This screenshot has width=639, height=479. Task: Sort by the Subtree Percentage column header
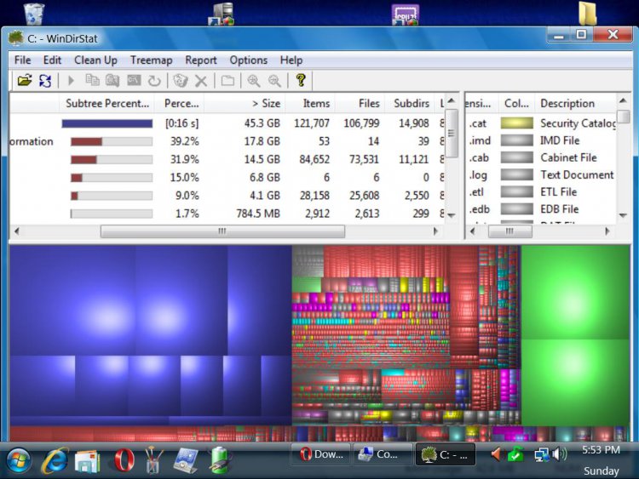[106, 103]
